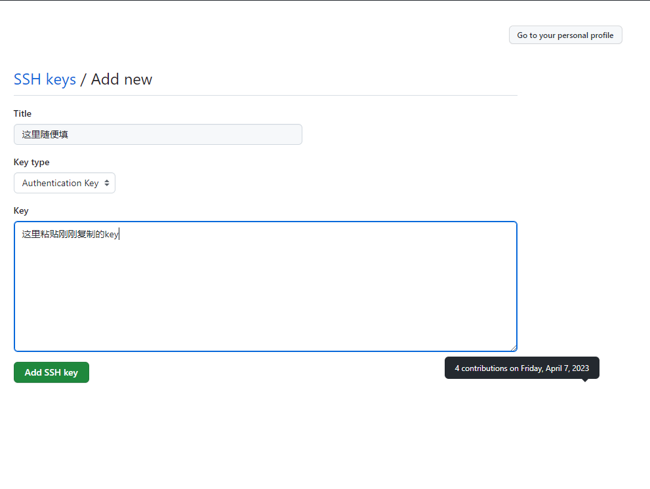
Task: Click the text cursor after 'key' in Key box
Action: (x=119, y=234)
